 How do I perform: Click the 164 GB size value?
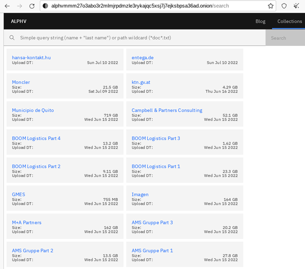click(231, 199)
